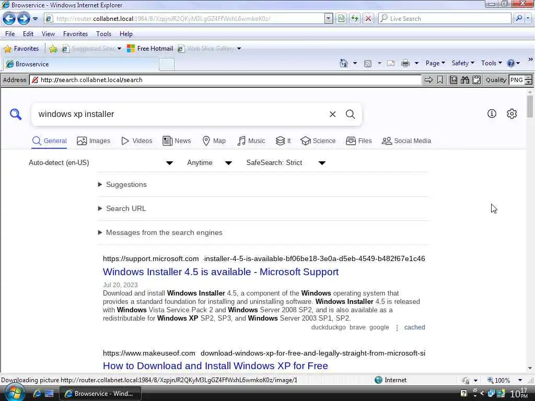Click the Browservice Address URL field
Viewport: 535px width, 401px height.
tap(226, 80)
